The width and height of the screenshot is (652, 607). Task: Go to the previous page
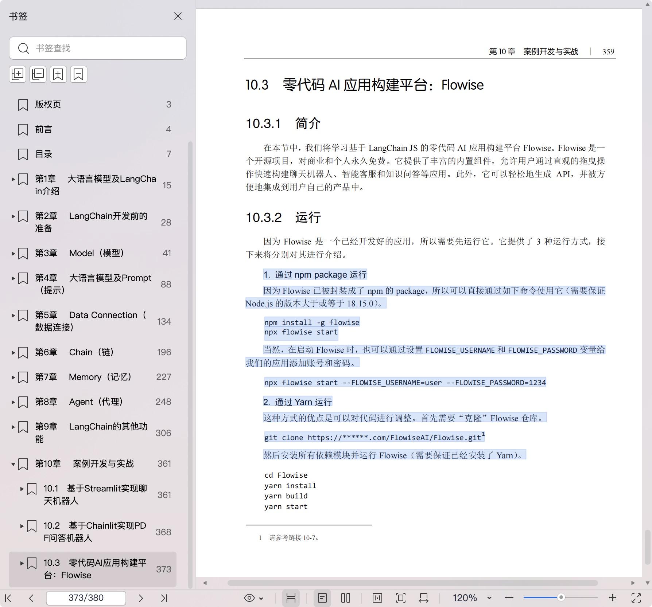[31, 598]
